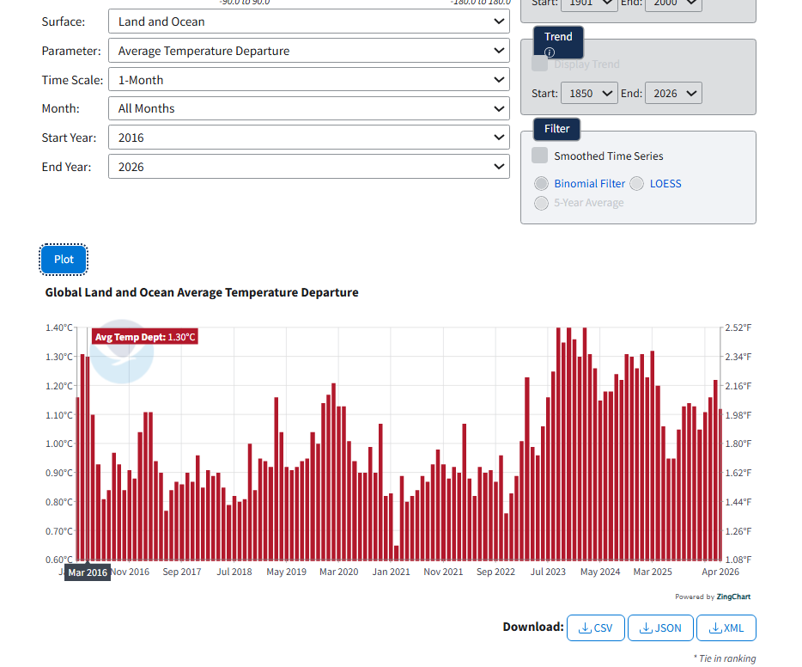Select the Binomial Filter radio button
Screen dimensions: 802x667
[541, 183]
